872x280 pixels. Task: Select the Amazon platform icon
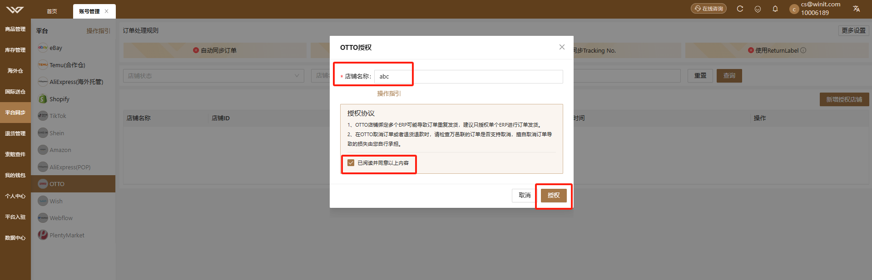(x=43, y=150)
